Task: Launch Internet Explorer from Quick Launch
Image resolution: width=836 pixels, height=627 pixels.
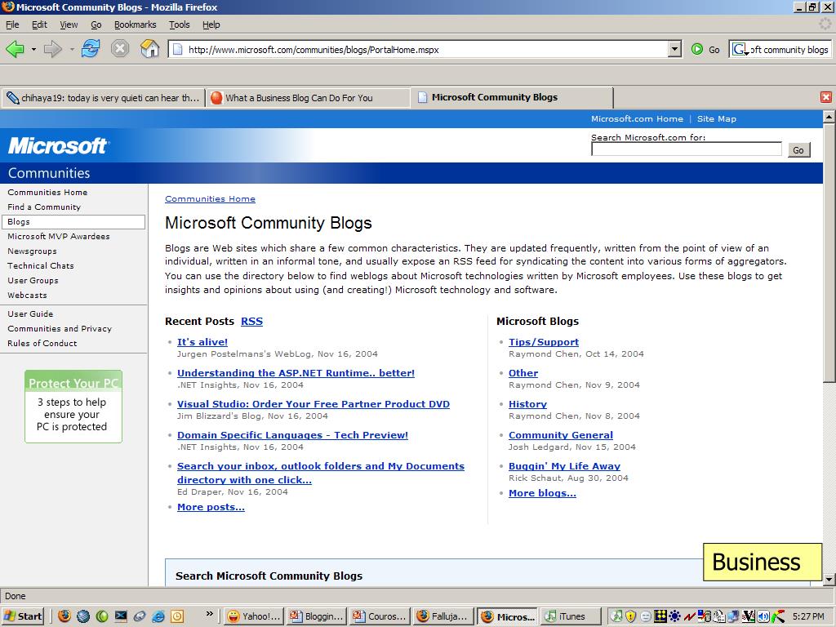Action: click(158, 616)
